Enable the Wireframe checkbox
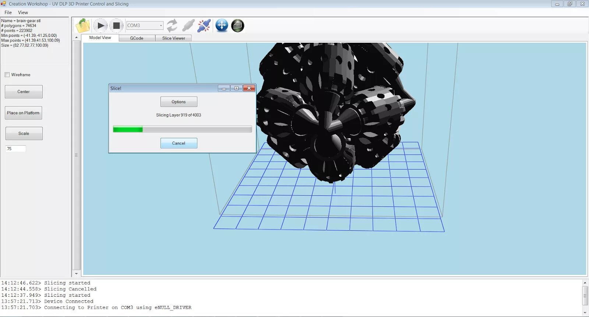 (7, 75)
